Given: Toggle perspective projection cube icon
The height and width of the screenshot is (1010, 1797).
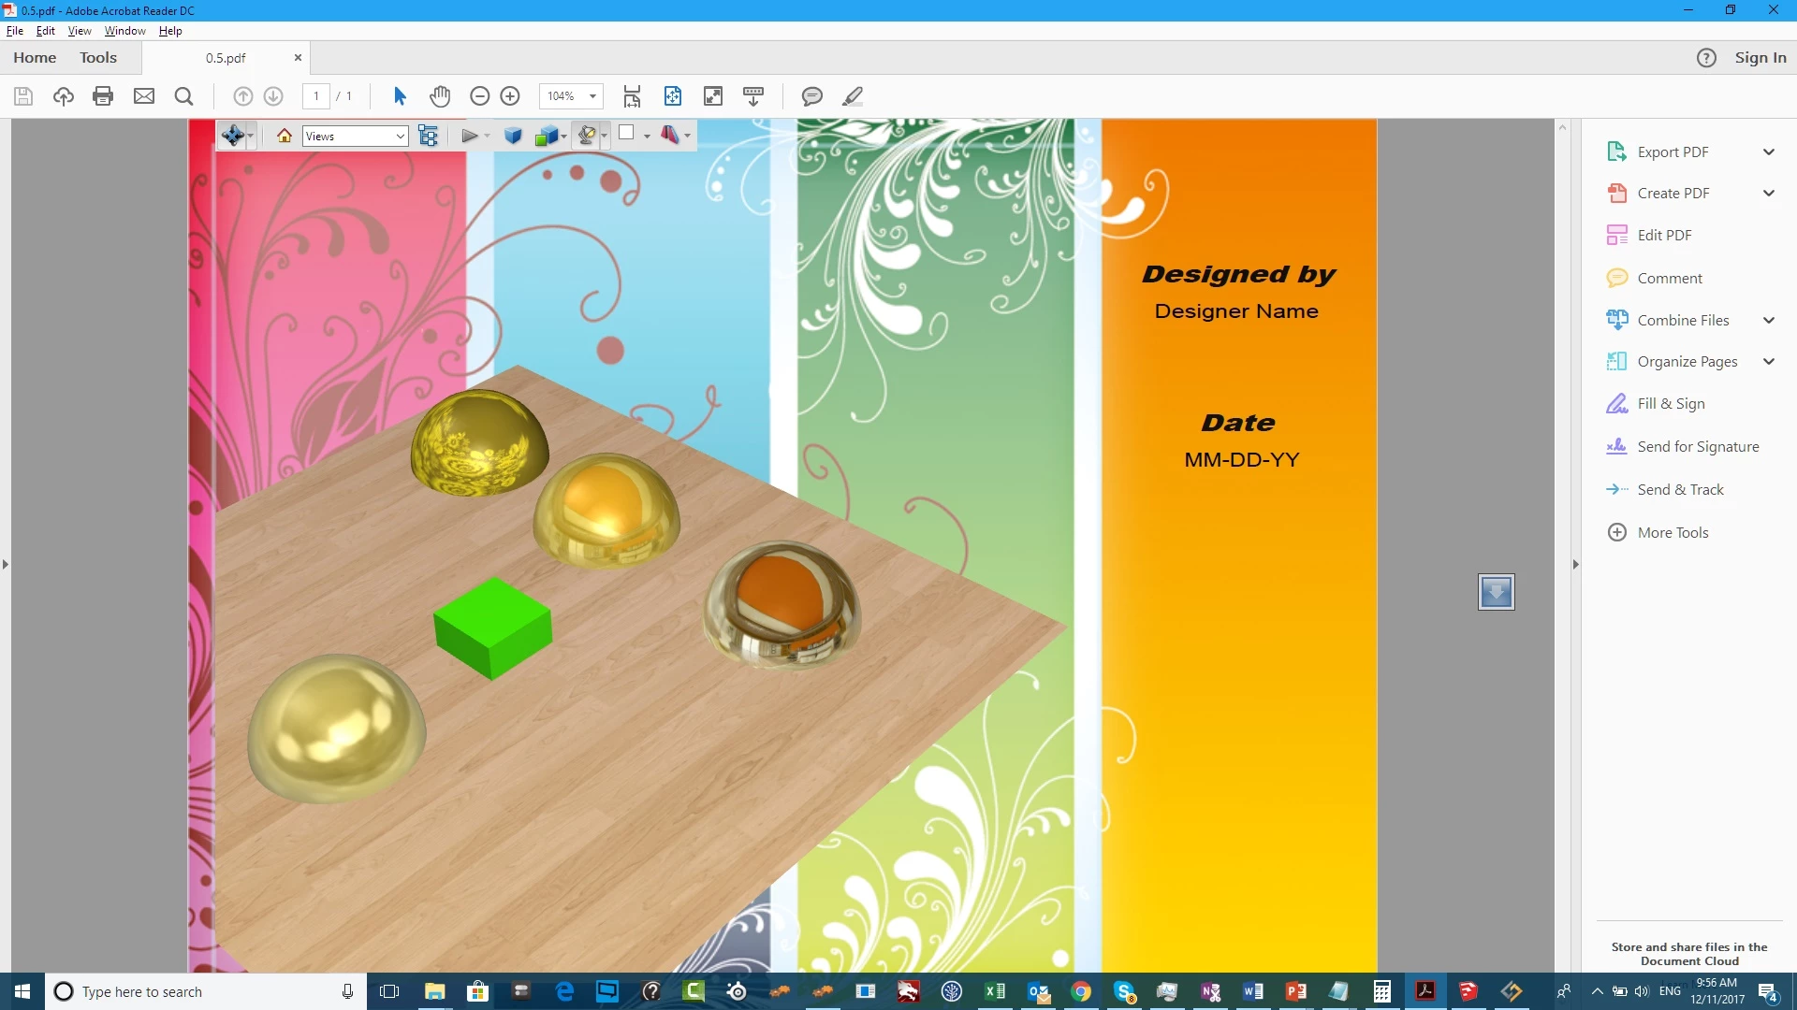Looking at the screenshot, I should pyautogui.click(x=513, y=137).
